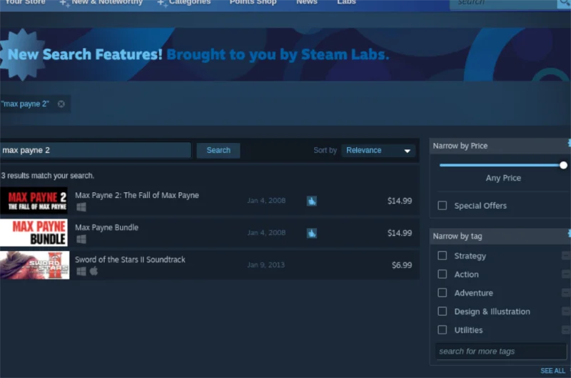Click Sword of the Stars II thumbnail image
571x378 pixels.
pos(34,265)
